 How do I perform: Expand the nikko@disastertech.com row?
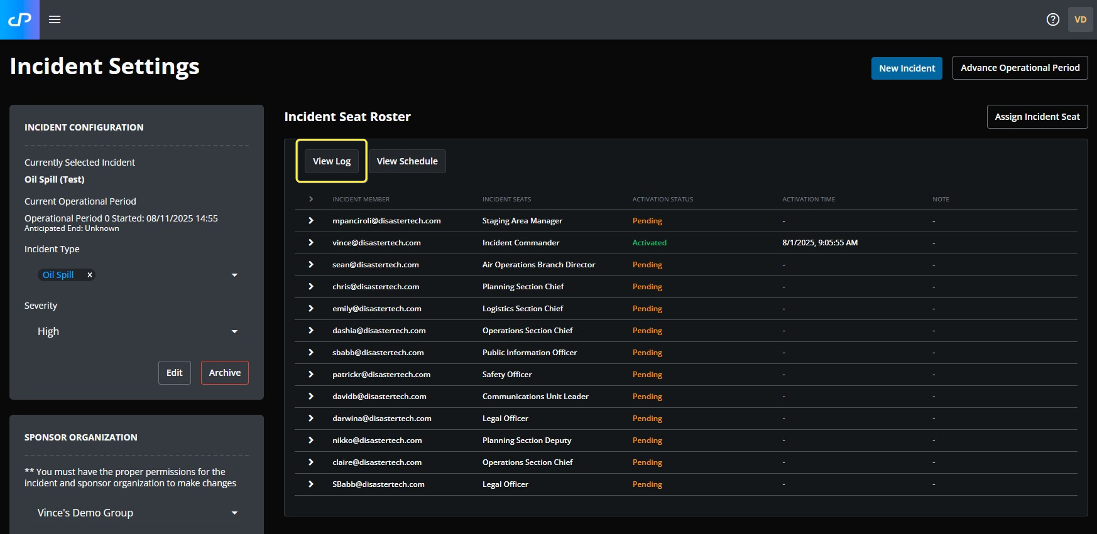click(x=310, y=441)
